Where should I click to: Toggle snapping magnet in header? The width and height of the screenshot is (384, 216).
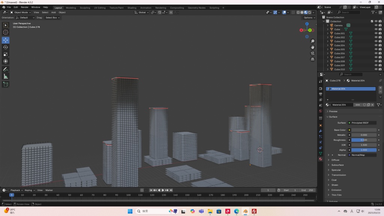[159, 12]
